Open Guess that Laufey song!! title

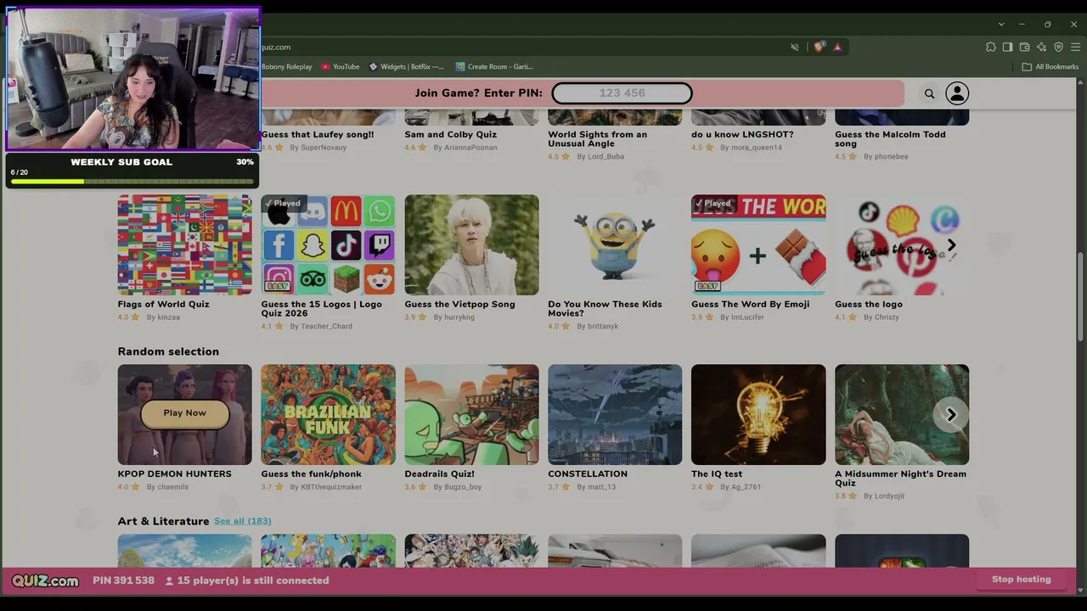[318, 135]
